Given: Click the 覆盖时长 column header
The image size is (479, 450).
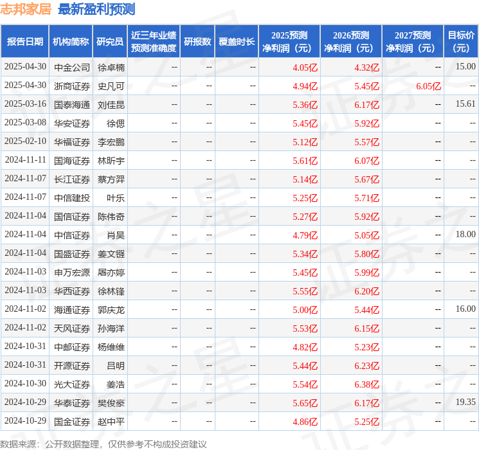Looking at the screenshot, I should click(x=237, y=42).
